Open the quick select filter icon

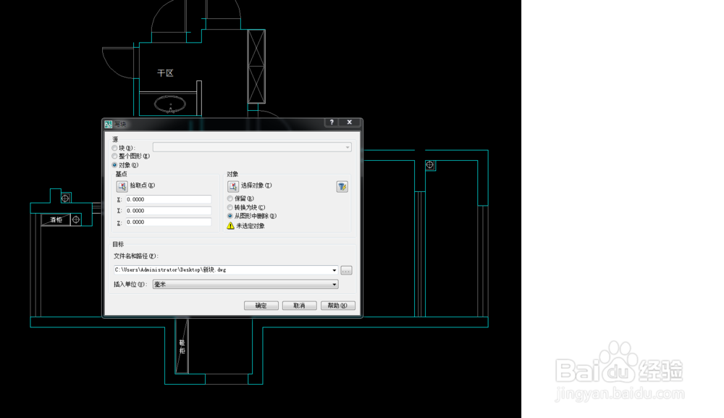pyautogui.click(x=342, y=187)
